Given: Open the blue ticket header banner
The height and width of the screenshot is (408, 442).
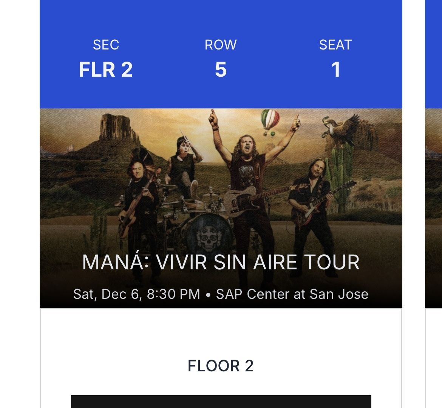Looking at the screenshot, I should pos(221,53).
